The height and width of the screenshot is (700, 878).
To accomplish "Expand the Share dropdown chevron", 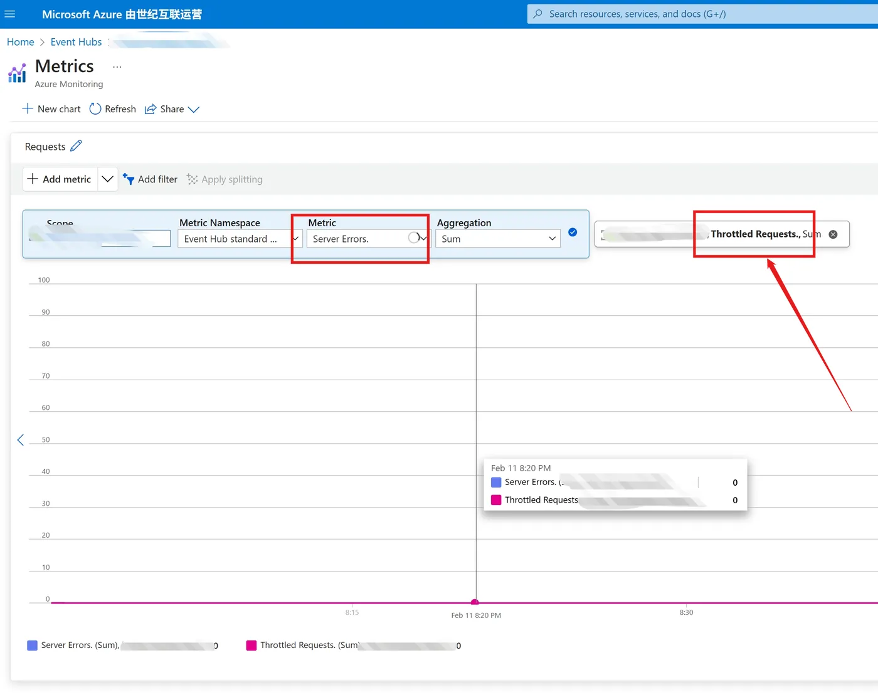I will [x=194, y=110].
